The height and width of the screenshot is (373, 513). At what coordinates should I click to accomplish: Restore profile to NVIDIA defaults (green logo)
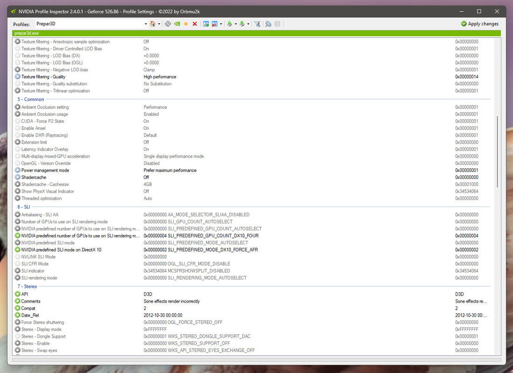click(177, 24)
